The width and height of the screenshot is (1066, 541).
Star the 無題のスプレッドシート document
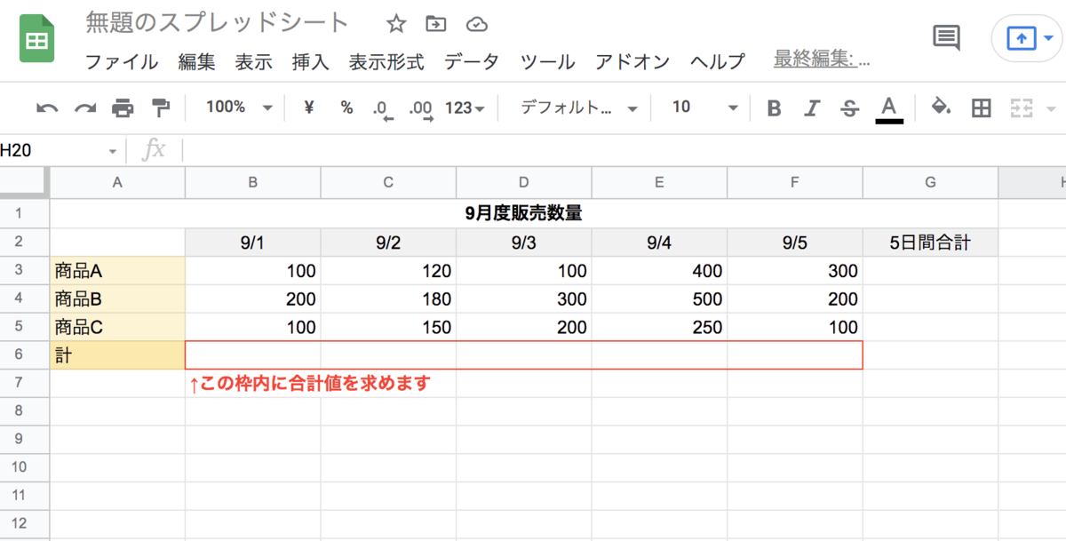[x=394, y=24]
